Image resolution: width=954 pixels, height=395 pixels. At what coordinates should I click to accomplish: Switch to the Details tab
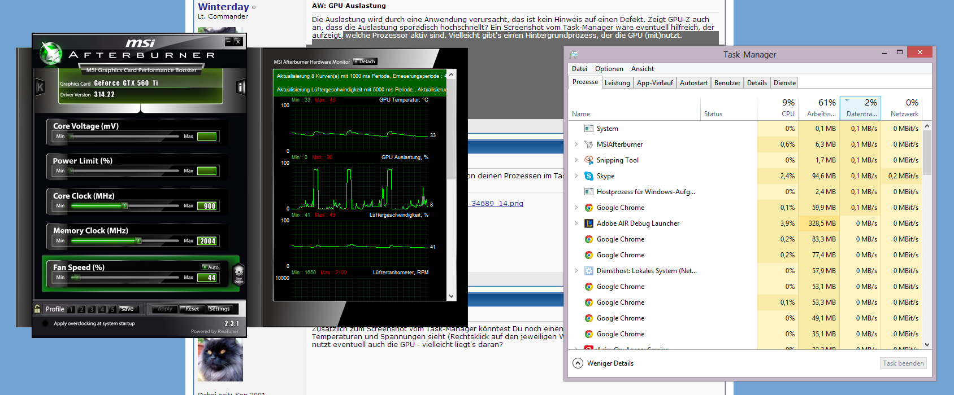(757, 83)
